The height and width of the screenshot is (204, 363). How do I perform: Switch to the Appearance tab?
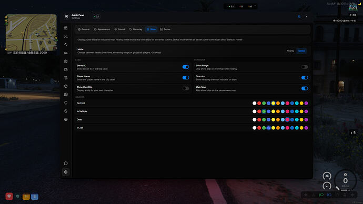point(102,29)
